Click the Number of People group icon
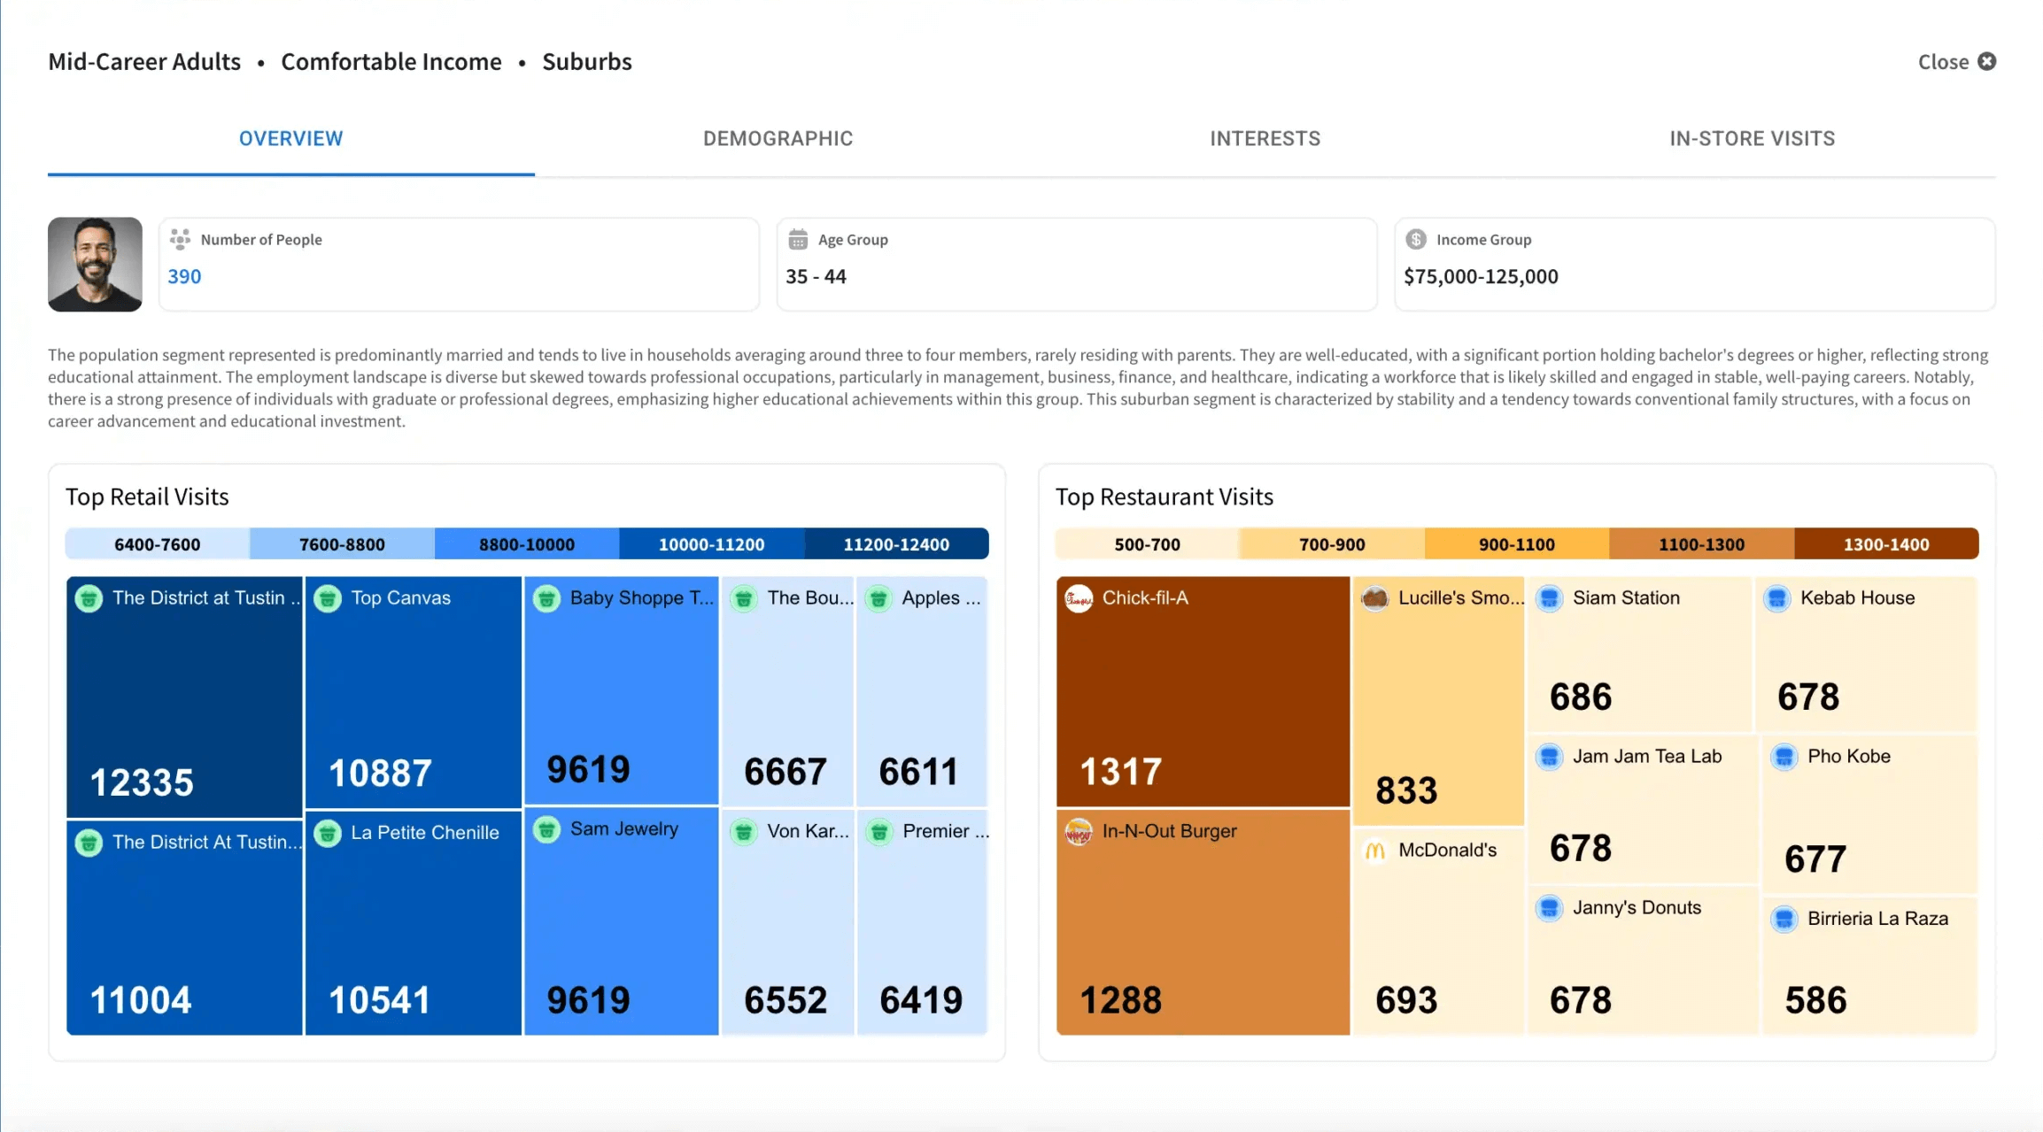This screenshot has width=2043, height=1132. point(180,239)
